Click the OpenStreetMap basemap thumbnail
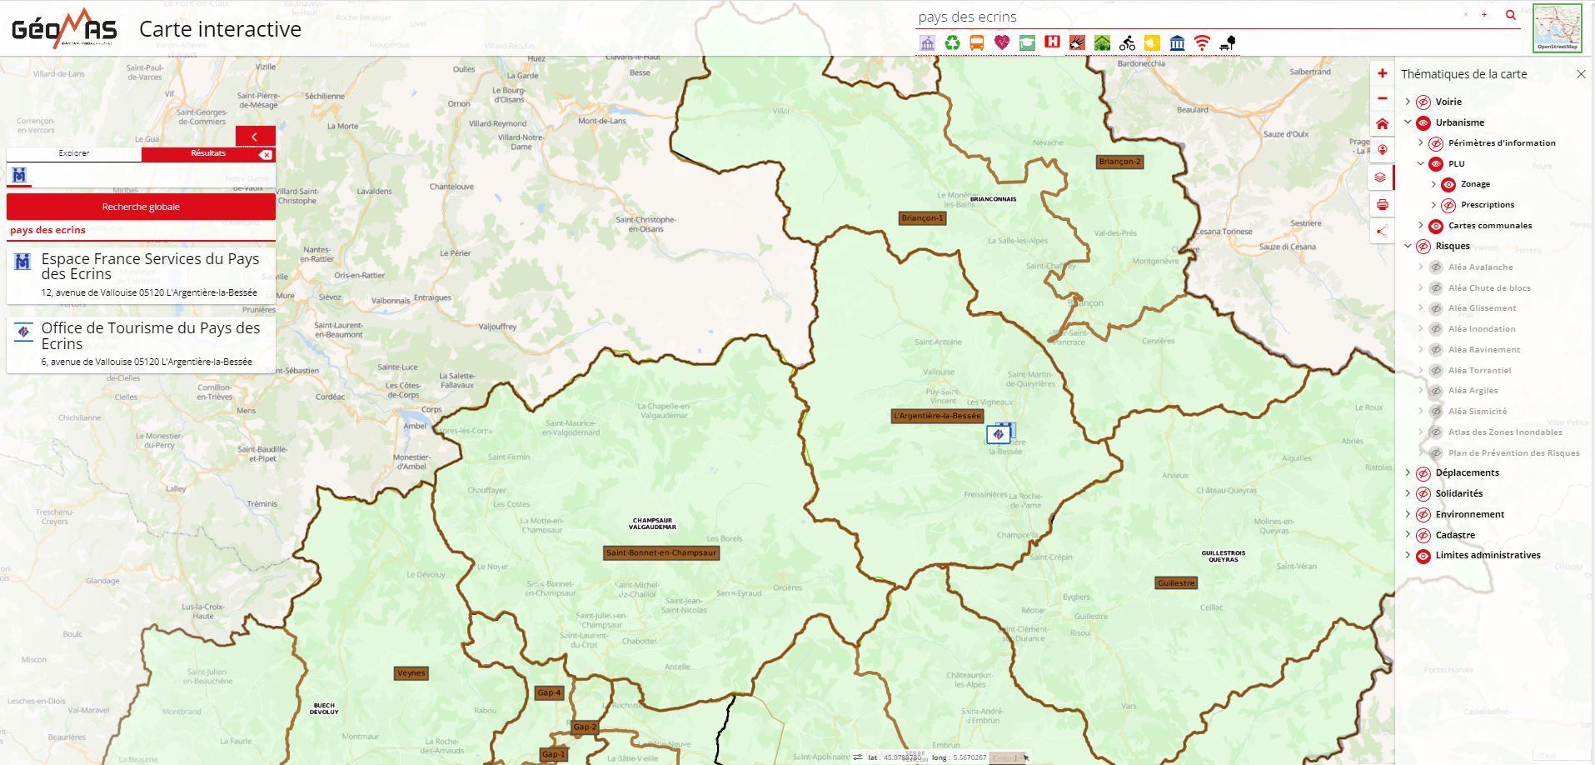The height and width of the screenshot is (765, 1595). pyautogui.click(x=1558, y=28)
